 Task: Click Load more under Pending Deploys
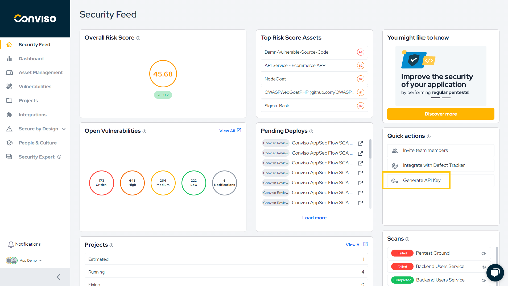click(314, 218)
